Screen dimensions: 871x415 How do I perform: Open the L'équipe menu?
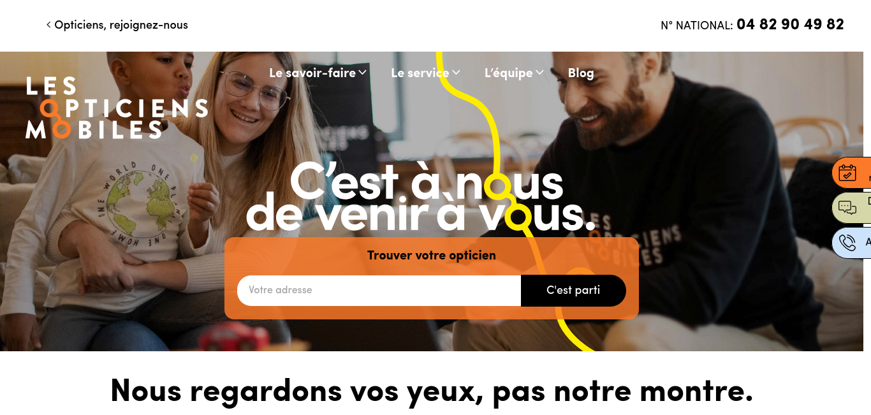(x=508, y=73)
